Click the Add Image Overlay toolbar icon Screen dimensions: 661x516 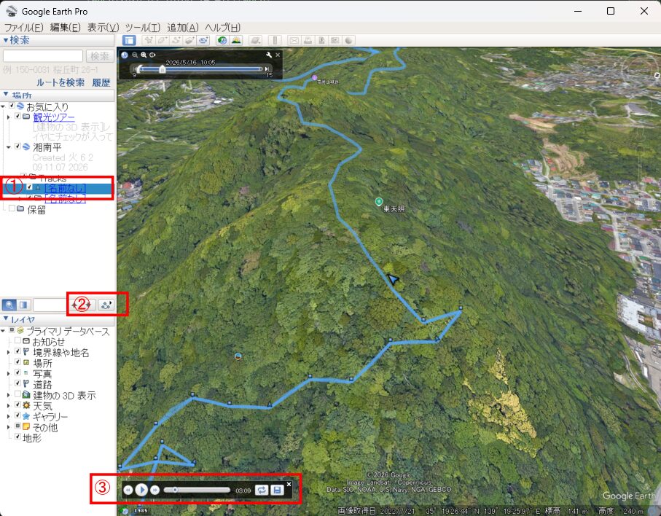[189, 41]
